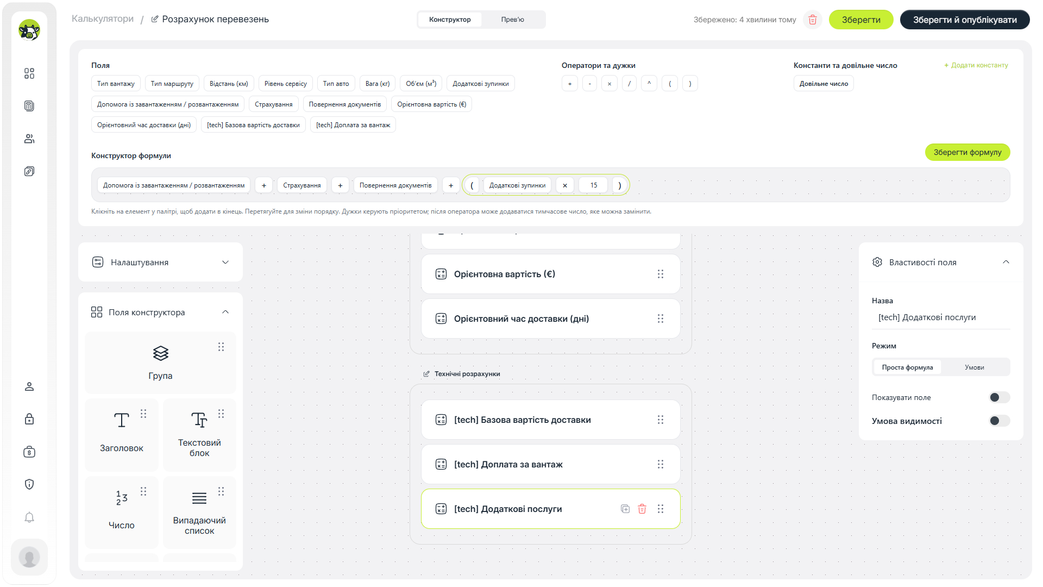This screenshot has height=587, width=1043.
Task: Collapse the Властивості поля panel
Action: coord(1006,262)
